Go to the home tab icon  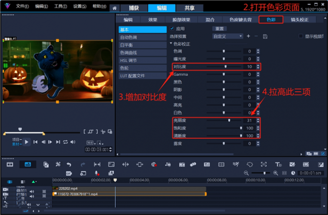tap(114, 8)
